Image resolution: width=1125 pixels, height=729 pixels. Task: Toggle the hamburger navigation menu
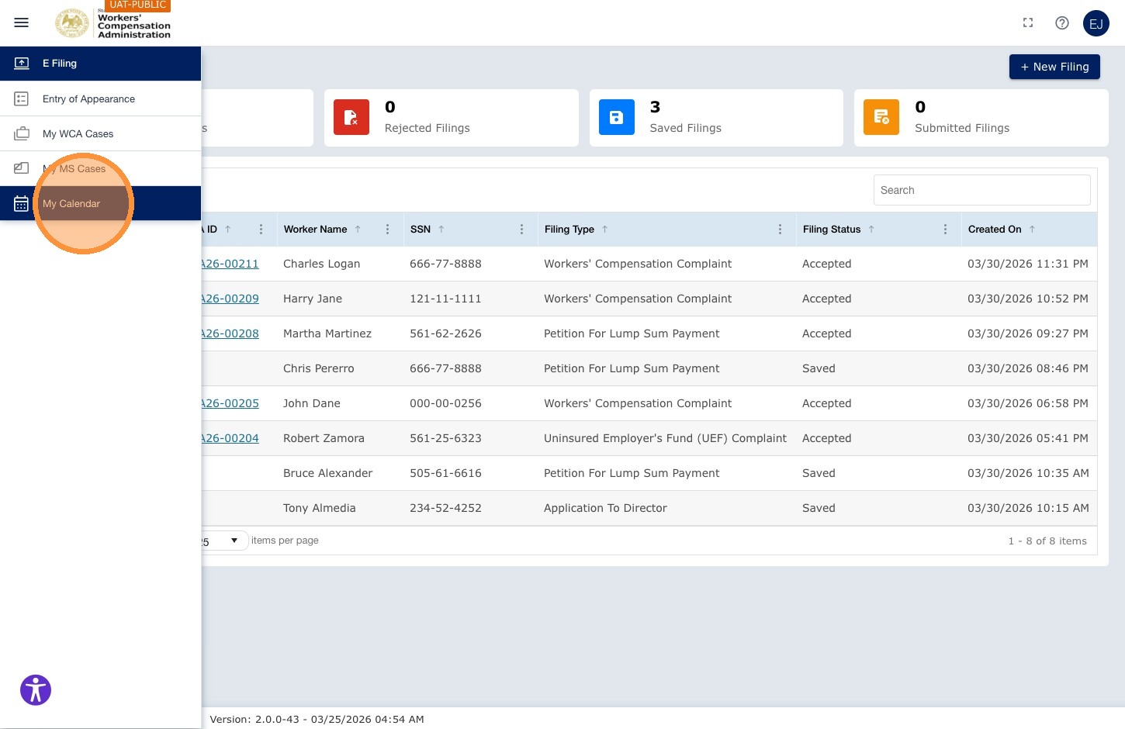point(22,22)
